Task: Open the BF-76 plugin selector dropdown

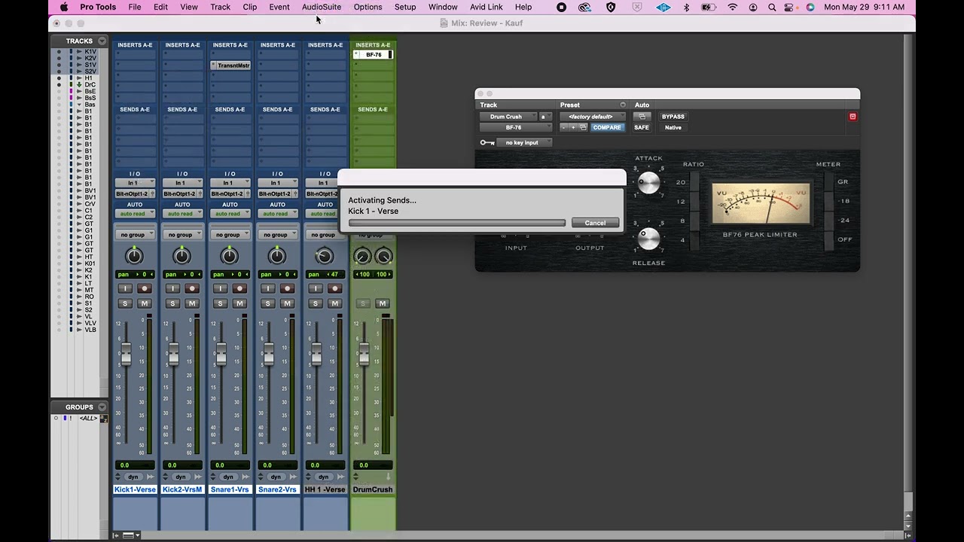Action: [516, 127]
